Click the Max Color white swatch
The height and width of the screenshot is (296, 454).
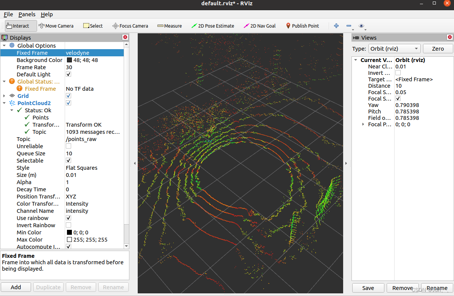[70, 240]
